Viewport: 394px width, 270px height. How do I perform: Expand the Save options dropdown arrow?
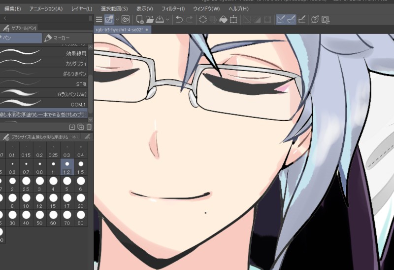167,19
